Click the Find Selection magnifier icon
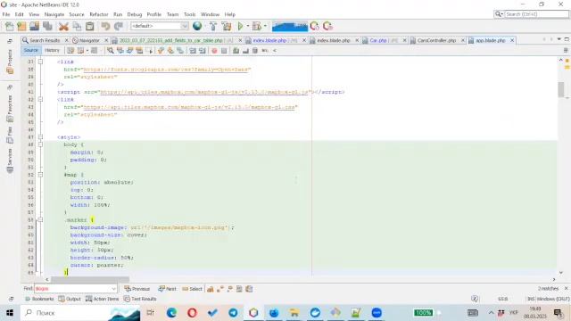 pos(111,51)
